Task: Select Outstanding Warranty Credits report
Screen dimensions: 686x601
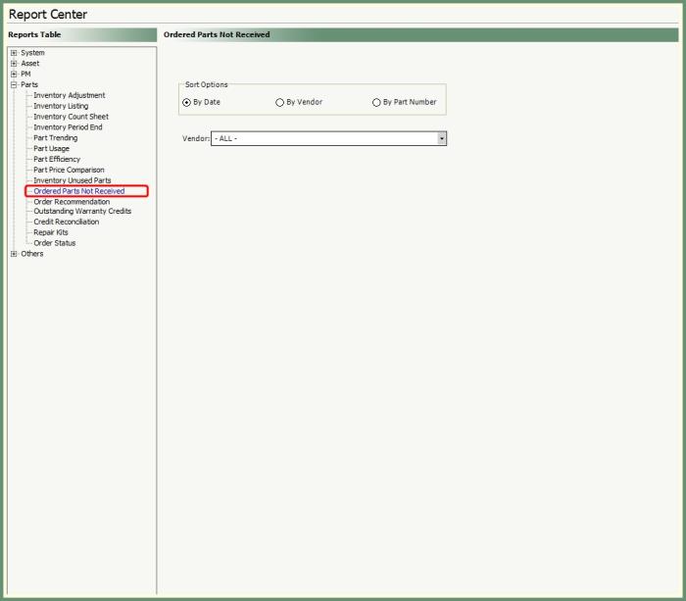Action: [x=82, y=211]
